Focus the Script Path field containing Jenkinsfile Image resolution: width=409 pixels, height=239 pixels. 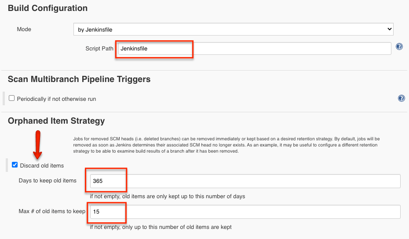click(x=253, y=49)
